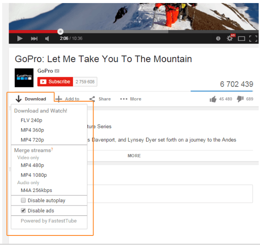This screenshot has height=245, width=260.
Task: Open the GoPro channel logo thumbnail
Action: point(24,78)
